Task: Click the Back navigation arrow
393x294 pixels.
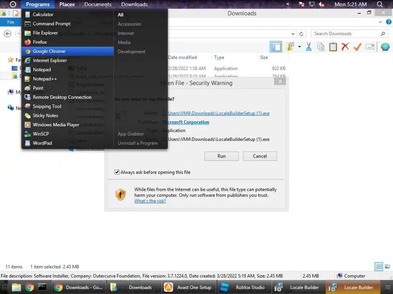Action: (x=8, y=34)
